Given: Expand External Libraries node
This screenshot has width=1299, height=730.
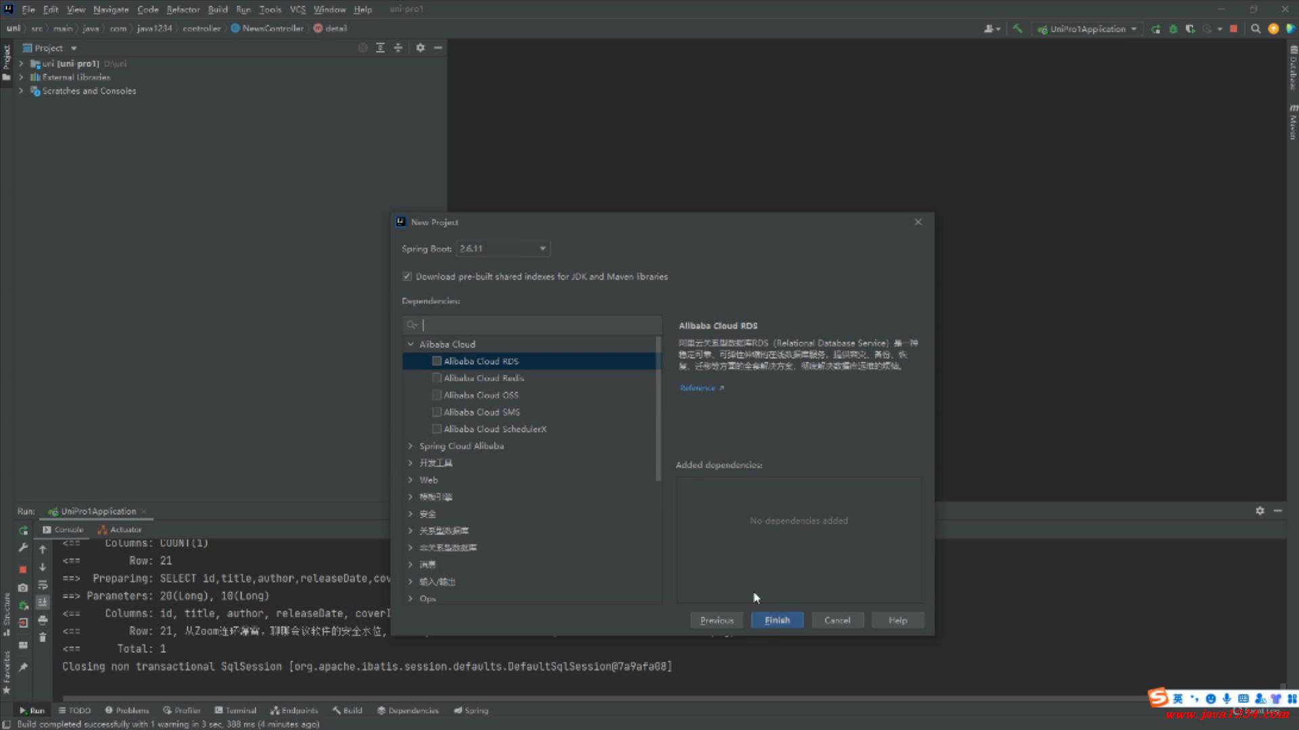Looking at the screenshot, I should (21, 77).
